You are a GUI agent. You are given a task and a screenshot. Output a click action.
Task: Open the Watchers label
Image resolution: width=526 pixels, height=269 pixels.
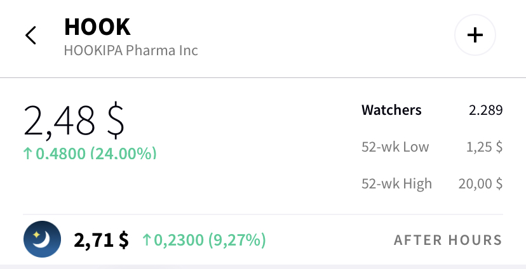coord(391,110)
